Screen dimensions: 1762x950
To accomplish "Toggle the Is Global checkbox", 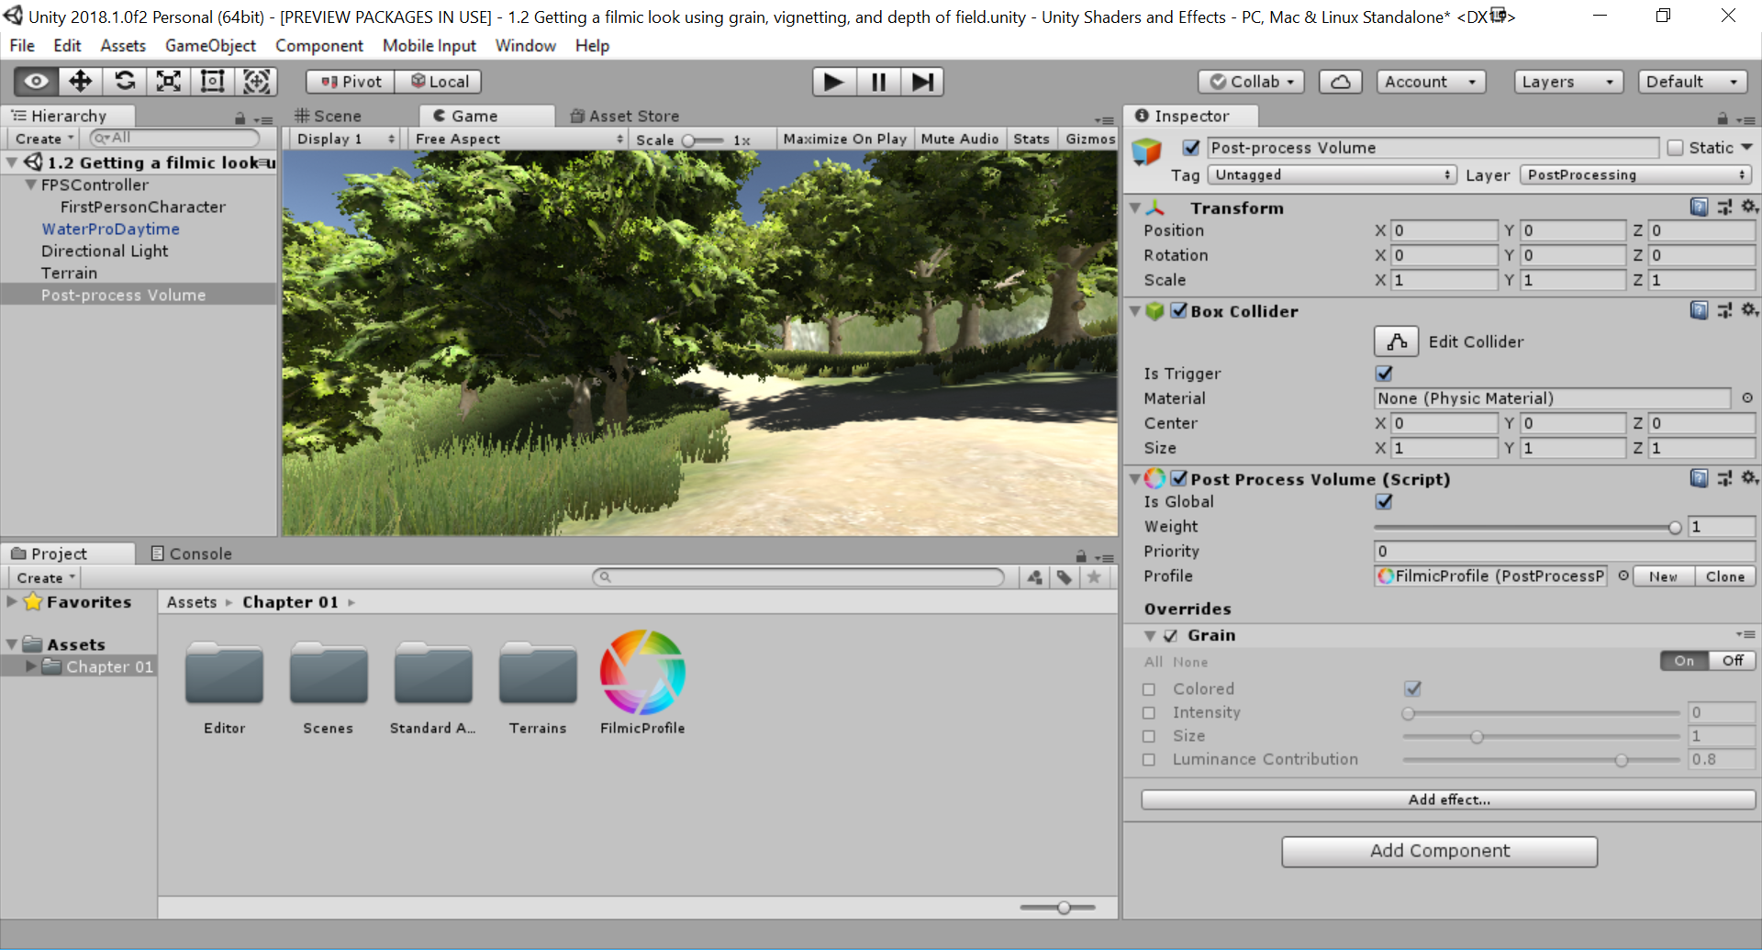I will 1384,502.
